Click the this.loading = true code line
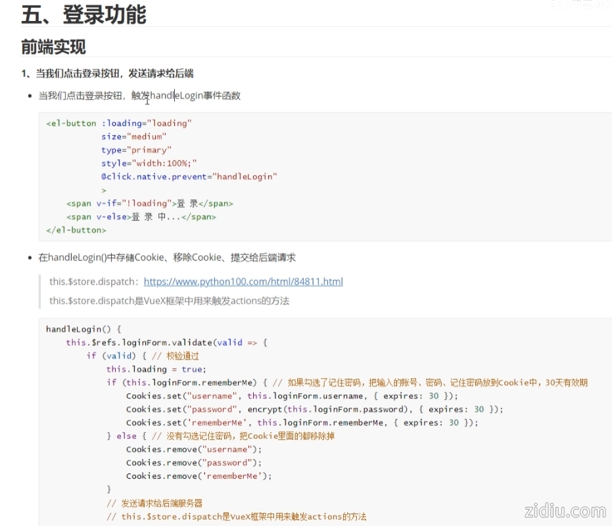 [x=156, y=370]
